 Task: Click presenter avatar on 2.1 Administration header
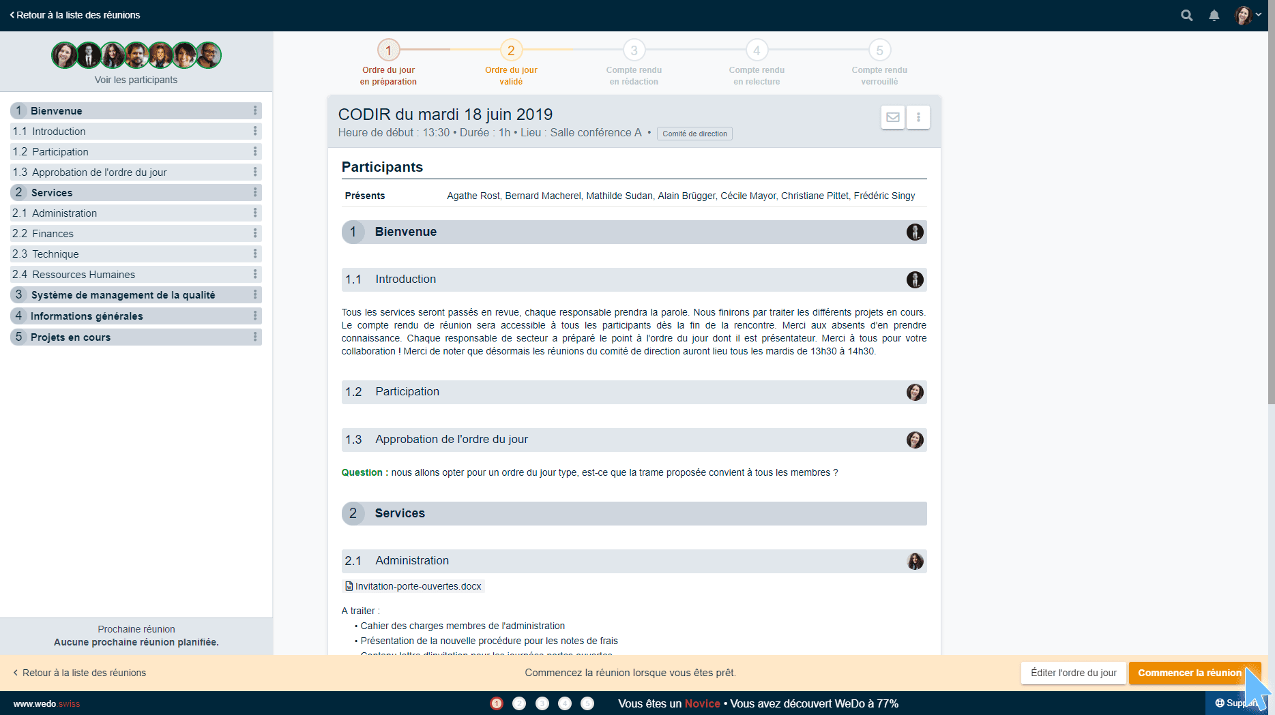coord(915,561)
